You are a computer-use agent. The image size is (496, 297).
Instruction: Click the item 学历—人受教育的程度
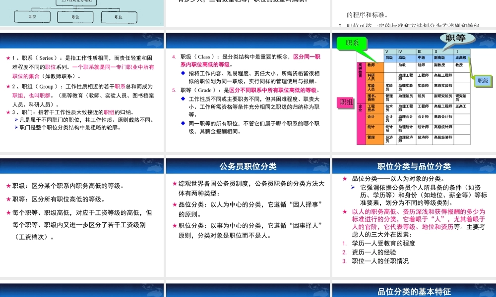pos(383,244)
